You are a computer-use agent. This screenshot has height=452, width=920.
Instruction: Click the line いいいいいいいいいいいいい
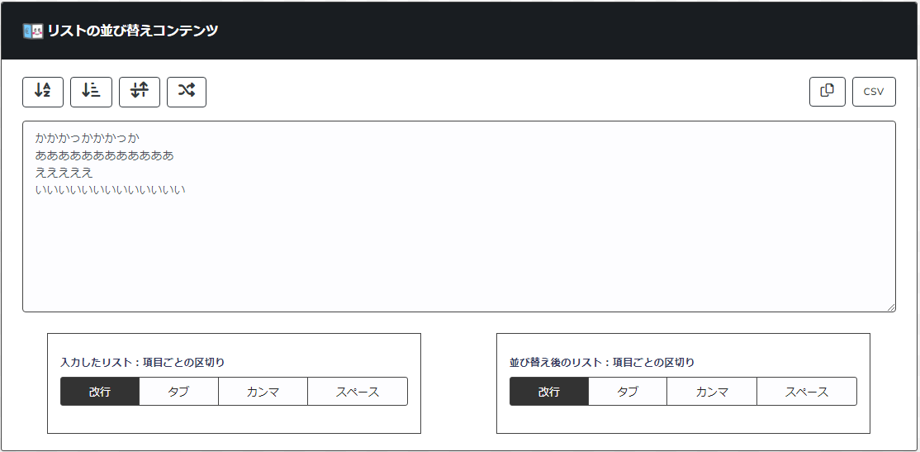click(111, 189)
